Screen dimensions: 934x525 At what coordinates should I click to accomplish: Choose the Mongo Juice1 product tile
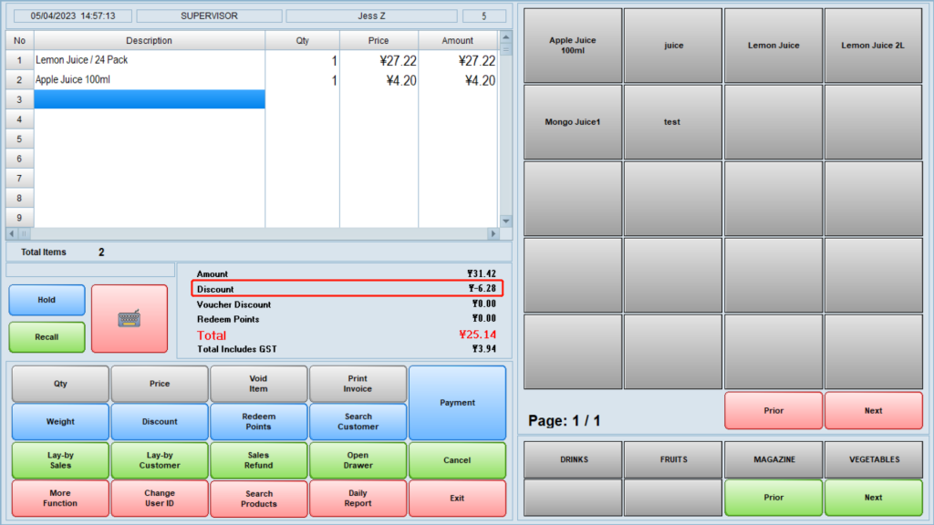(572, 122)
